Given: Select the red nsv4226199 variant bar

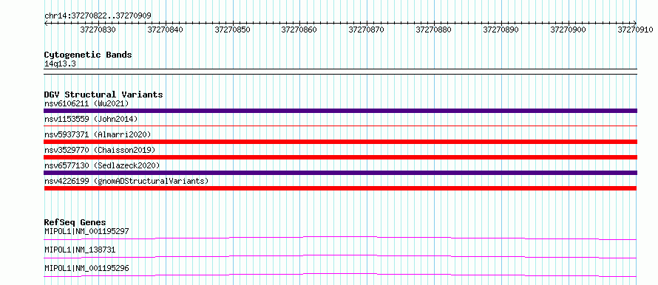Looking at the screenshot, I should click(340, 188).
